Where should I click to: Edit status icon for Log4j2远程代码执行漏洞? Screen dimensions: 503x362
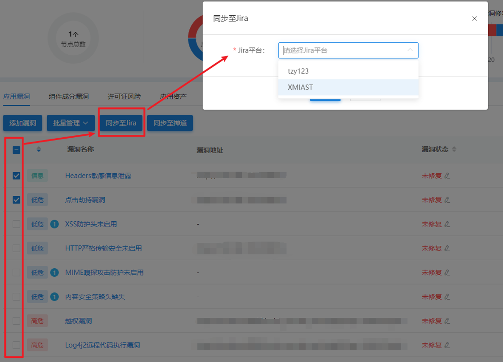tap(447, 345)
